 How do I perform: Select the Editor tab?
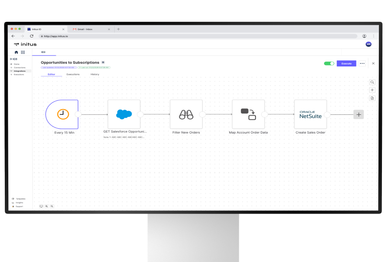pos(51,74)
